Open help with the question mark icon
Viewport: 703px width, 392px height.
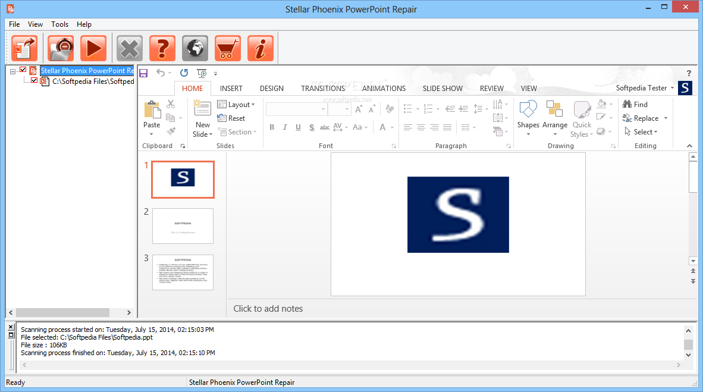coord(162,48)
